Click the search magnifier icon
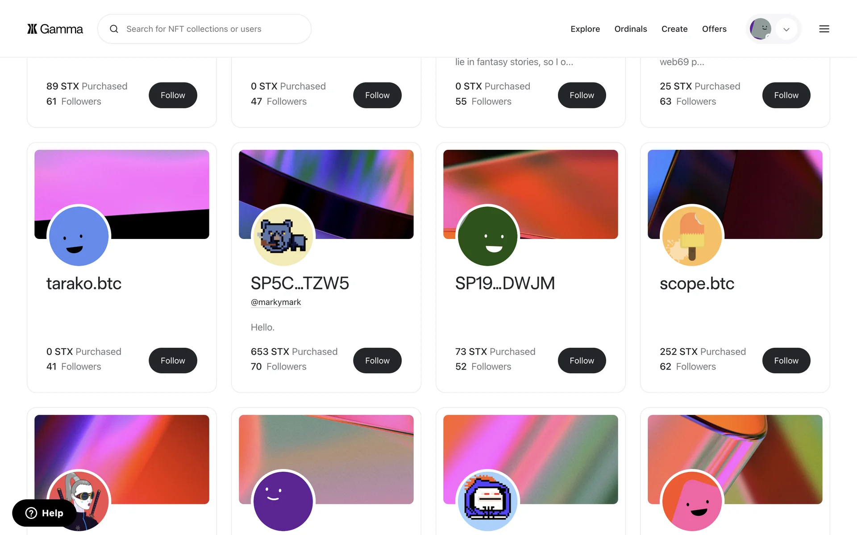857x535 pixels. point(114,29)
